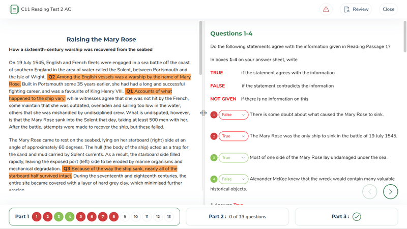
Task: Click the red 'NOT GIVEN' label
Action: tap(223, 99)
